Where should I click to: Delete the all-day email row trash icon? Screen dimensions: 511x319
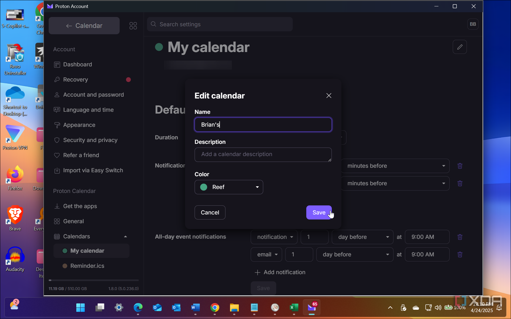pos(460,255)
